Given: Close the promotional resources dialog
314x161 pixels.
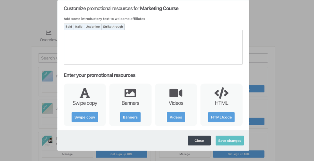Looking at the screenshot, I should [x=199, y=141].
